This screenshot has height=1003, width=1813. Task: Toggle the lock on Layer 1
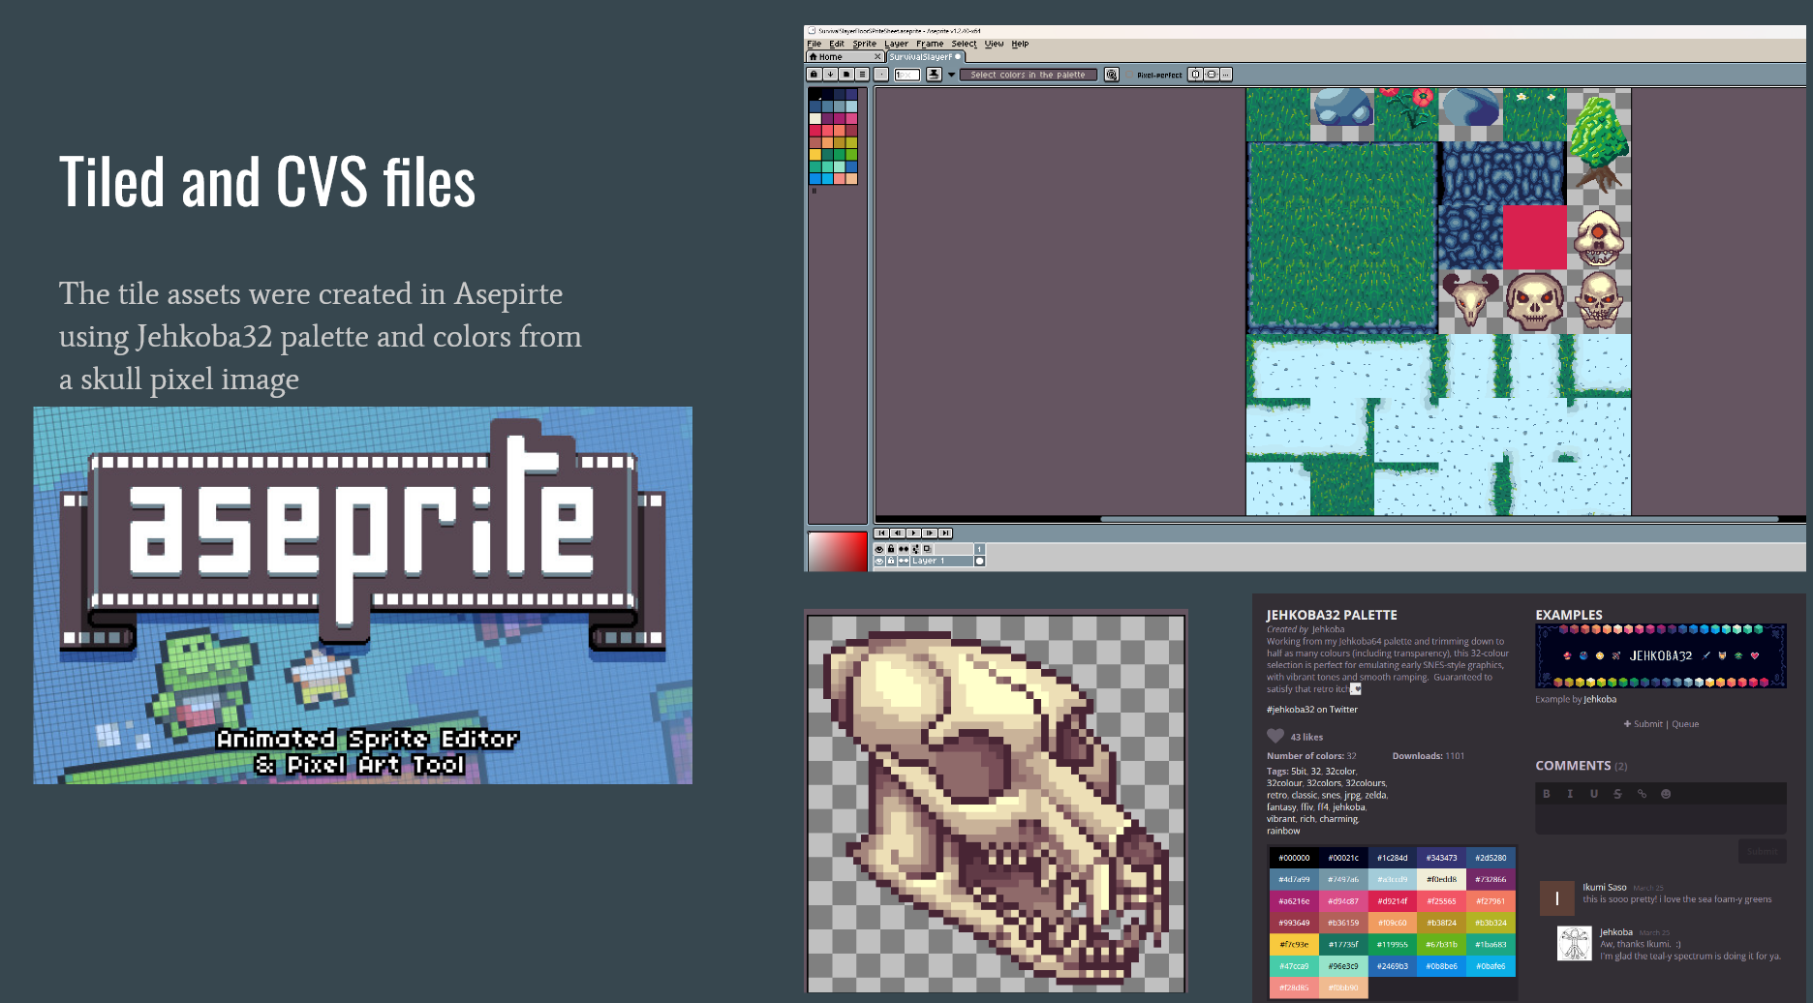tap(891, 561)
